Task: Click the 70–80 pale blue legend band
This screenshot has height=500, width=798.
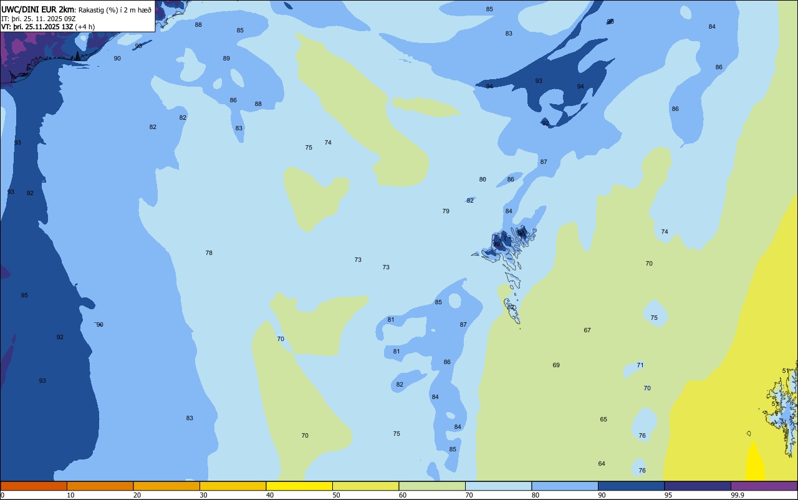Action: click(498, 486)
